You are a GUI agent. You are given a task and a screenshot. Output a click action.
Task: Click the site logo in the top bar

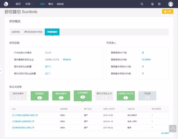point(6,4)
